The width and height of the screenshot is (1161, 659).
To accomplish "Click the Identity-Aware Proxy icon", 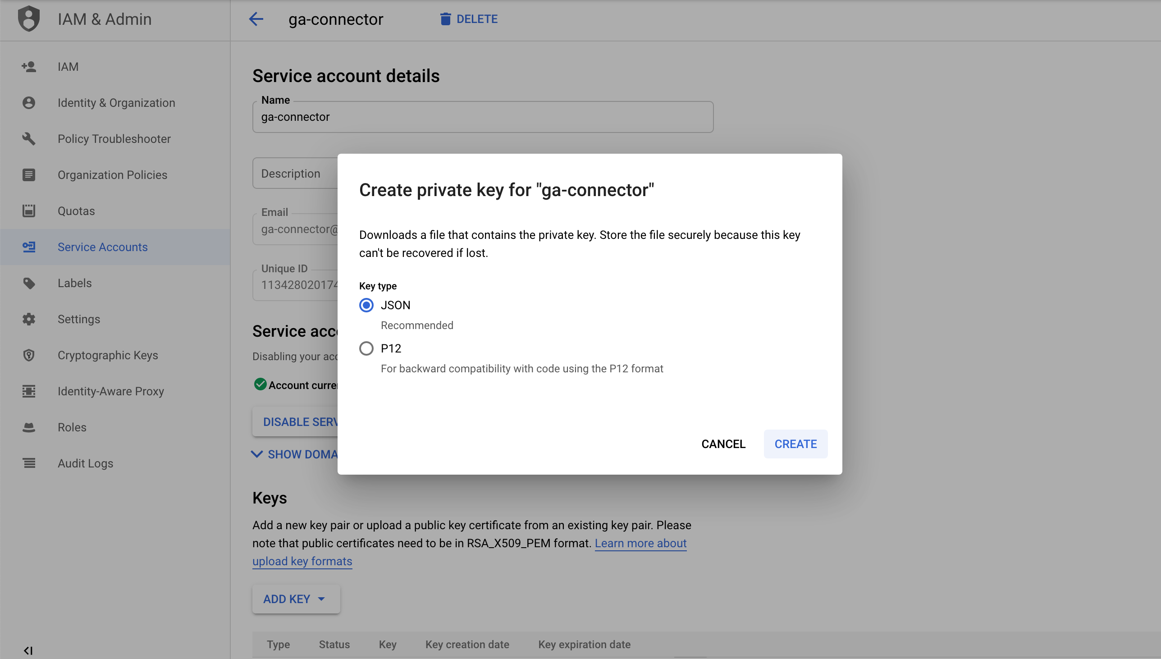I will 29,391.
